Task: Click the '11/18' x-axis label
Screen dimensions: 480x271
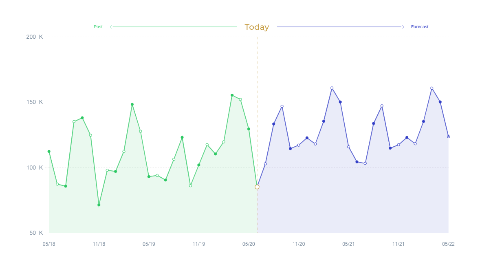Action: pos(99,244)
